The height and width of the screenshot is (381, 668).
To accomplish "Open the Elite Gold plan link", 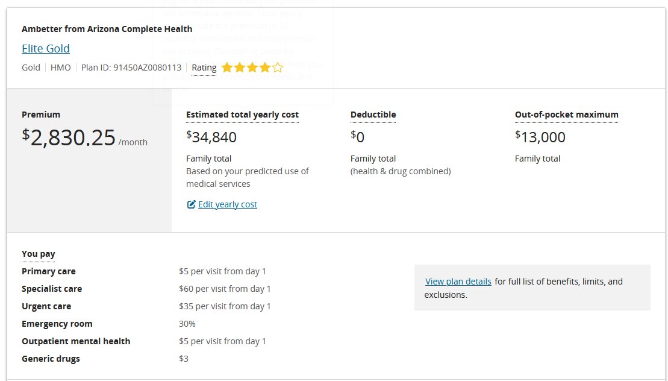I will click(x=46, y=48).
